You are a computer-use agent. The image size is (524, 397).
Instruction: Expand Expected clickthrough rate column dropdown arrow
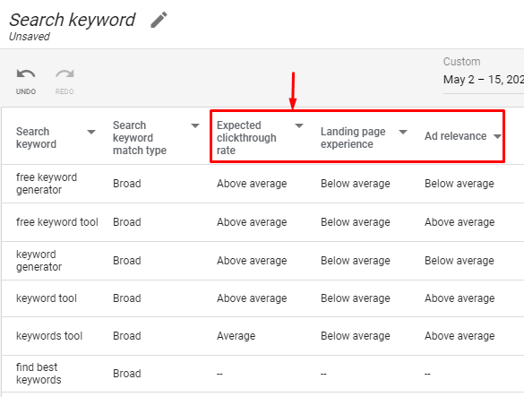click(x=299, y=125)
